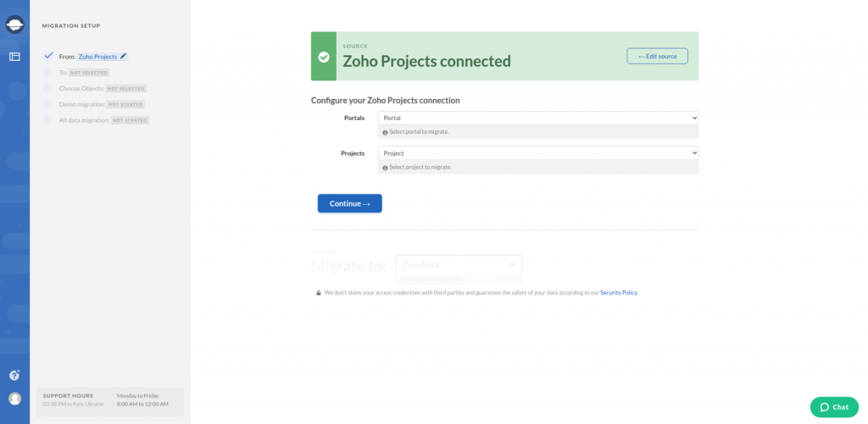Click the Migration Setup heading

pos(71,26)
